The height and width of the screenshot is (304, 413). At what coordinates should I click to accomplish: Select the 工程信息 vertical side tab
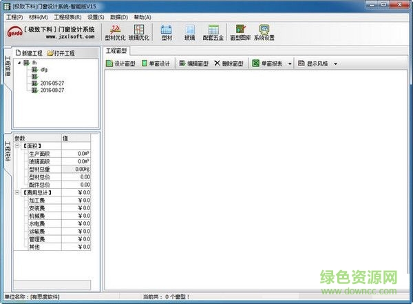[x=8, y=66]
